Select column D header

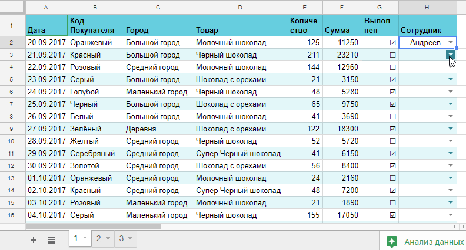coord(241,8)
